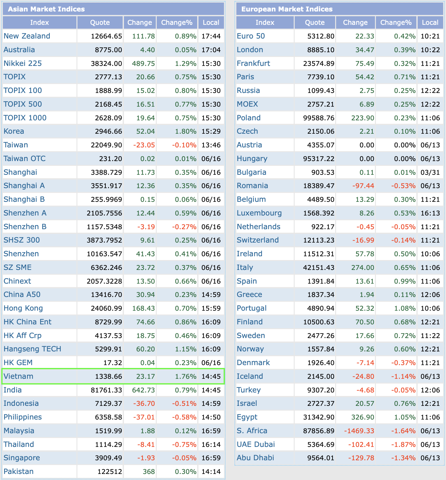446x480 pixels.
Task: Click European table Quote column header
Action: click(315, 23)
